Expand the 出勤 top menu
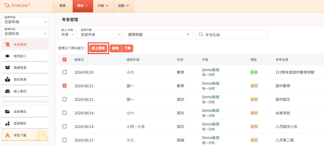The image size is (324, 146). point(124,6)
